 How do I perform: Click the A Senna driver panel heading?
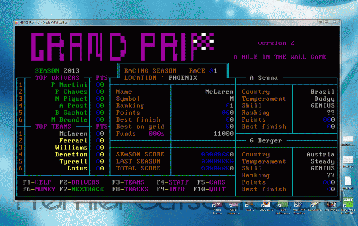point(263,78)
